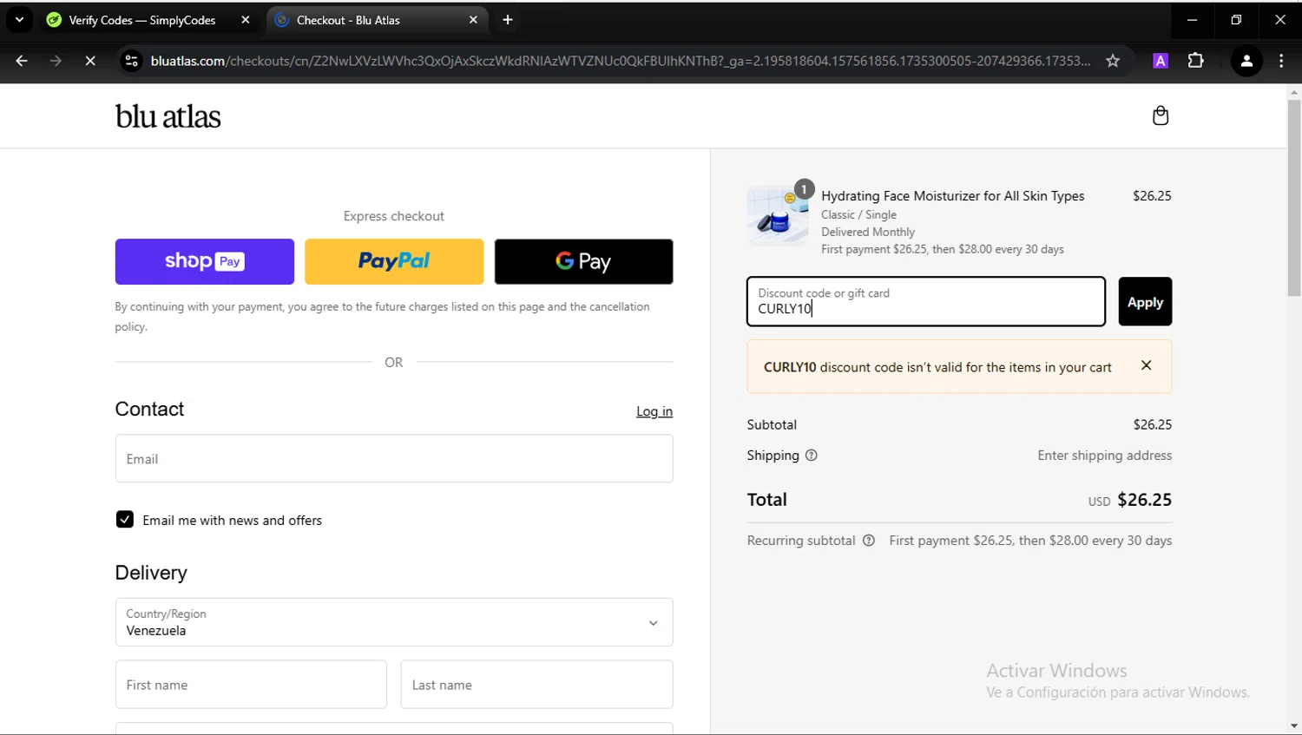Stop page loading with the X button

point(90,61)
